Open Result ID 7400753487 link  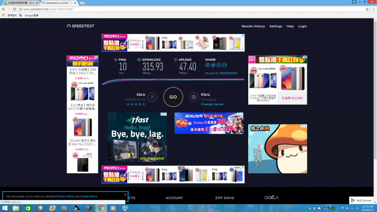point(228,73)
